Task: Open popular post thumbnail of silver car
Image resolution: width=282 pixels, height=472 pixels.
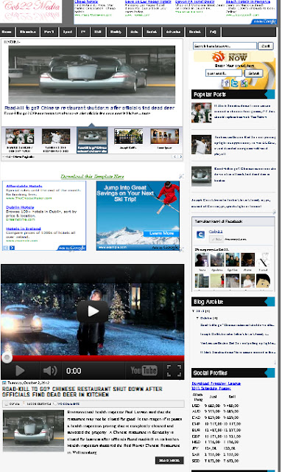Action: click(202, 176)
